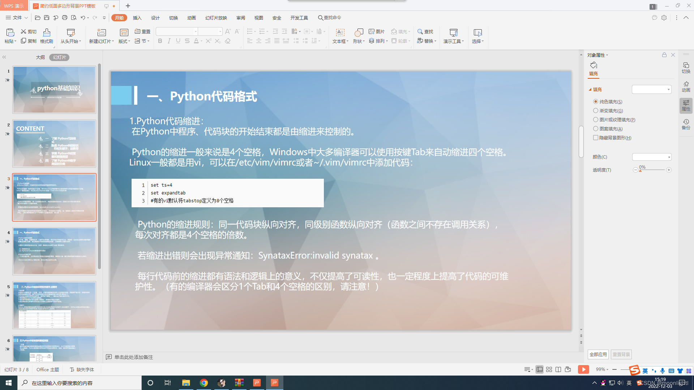This screenshot has width=694, height=390.
Task: Click the Format Painter (格式刷) icon
Action: [47, 33]
